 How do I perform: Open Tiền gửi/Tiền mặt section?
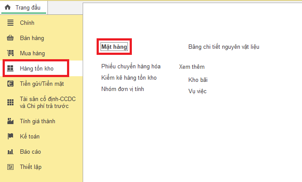click(x=42, y=84)
